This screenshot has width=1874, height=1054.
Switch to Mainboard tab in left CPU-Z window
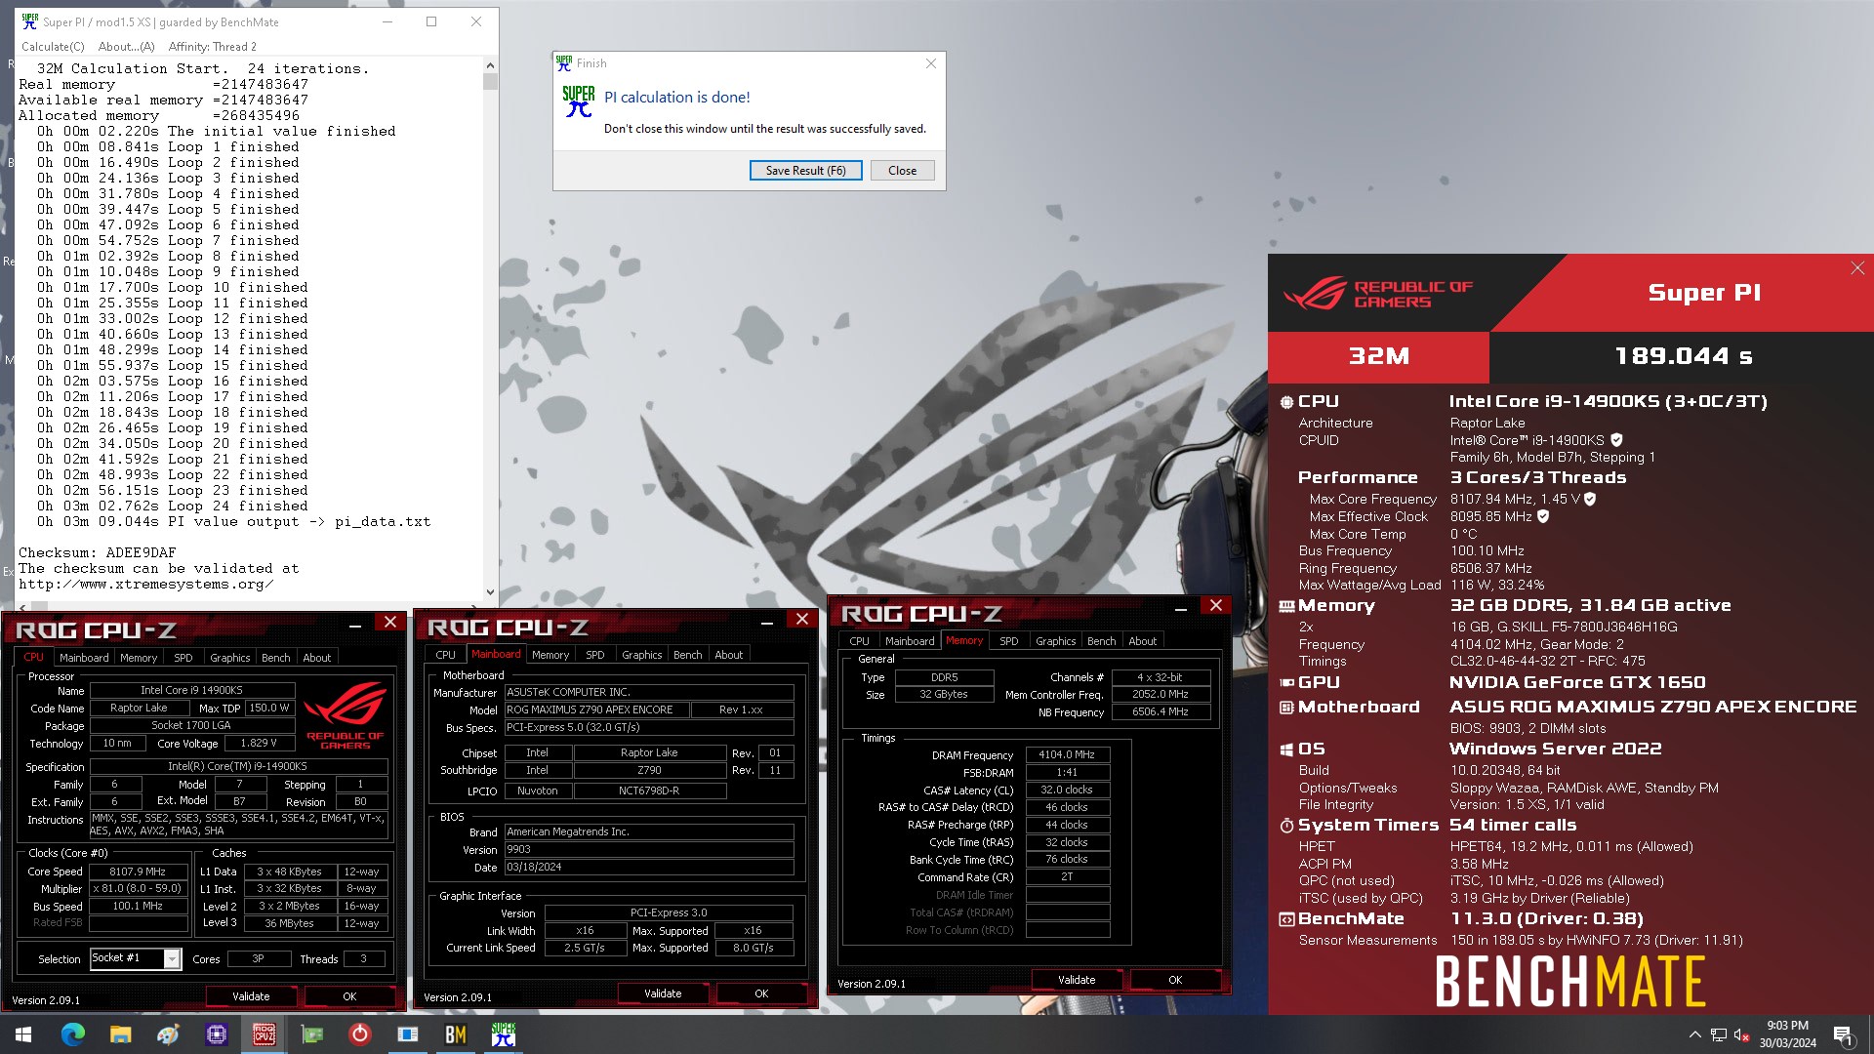point(84,658)
